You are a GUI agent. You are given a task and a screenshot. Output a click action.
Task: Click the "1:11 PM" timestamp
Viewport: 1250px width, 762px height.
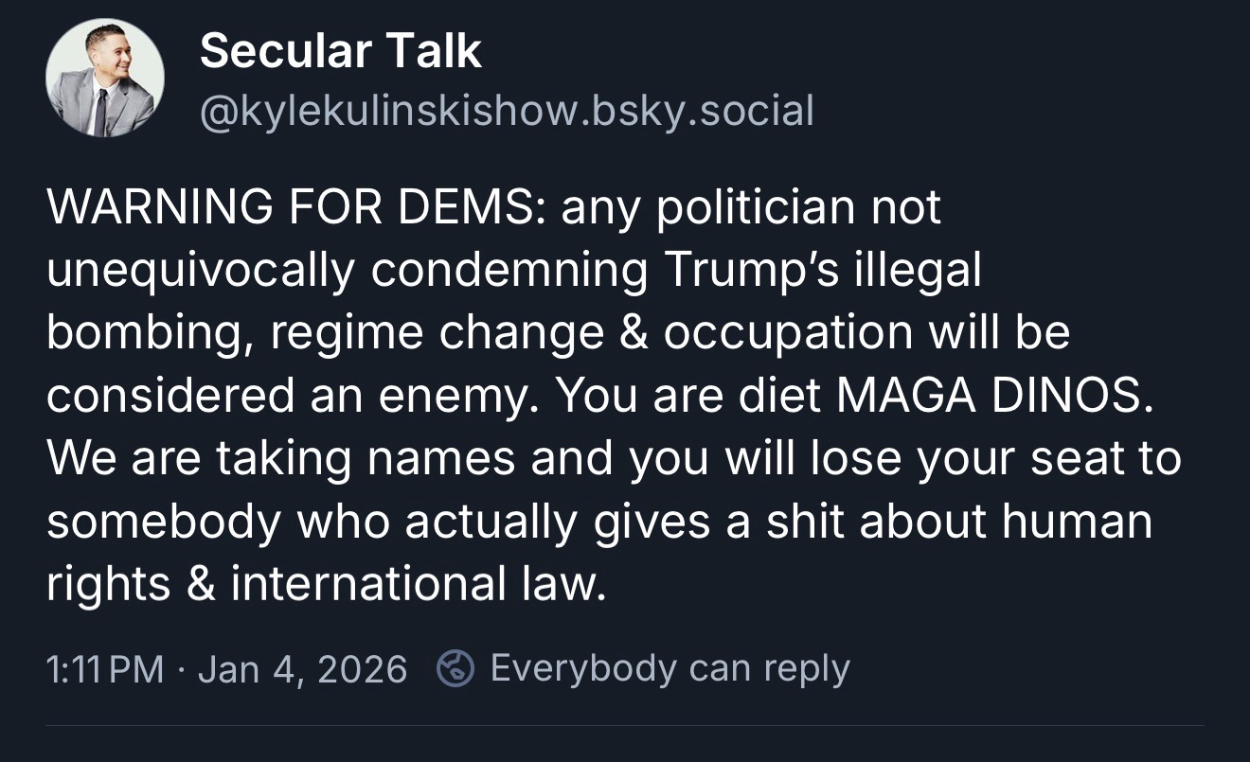[x=105, y=670]
